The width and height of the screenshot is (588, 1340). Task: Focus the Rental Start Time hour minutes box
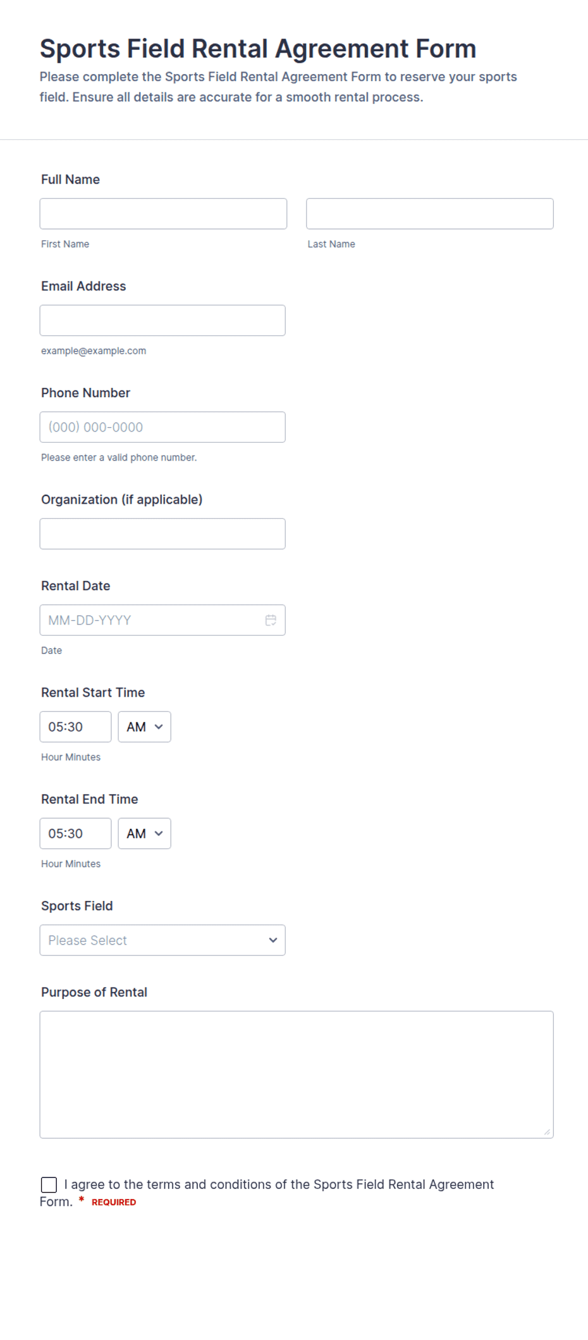(x=75, y=727)
